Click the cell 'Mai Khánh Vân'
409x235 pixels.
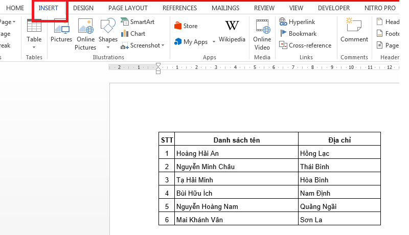click(x=236, y=219)
